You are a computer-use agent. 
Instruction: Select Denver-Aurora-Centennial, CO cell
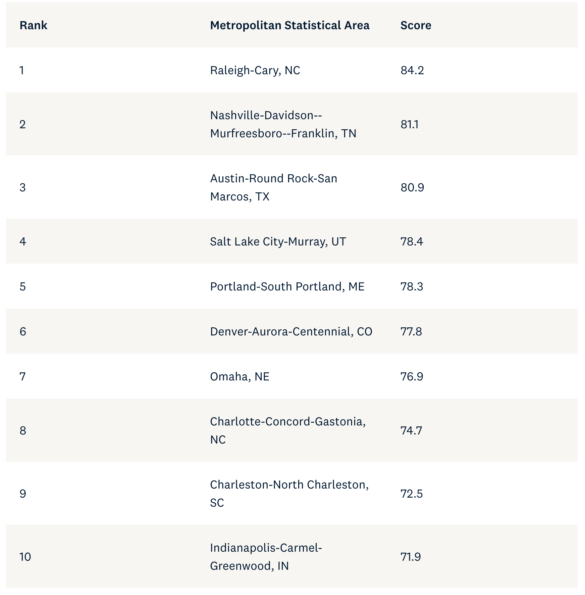click(x=291, y=331)
